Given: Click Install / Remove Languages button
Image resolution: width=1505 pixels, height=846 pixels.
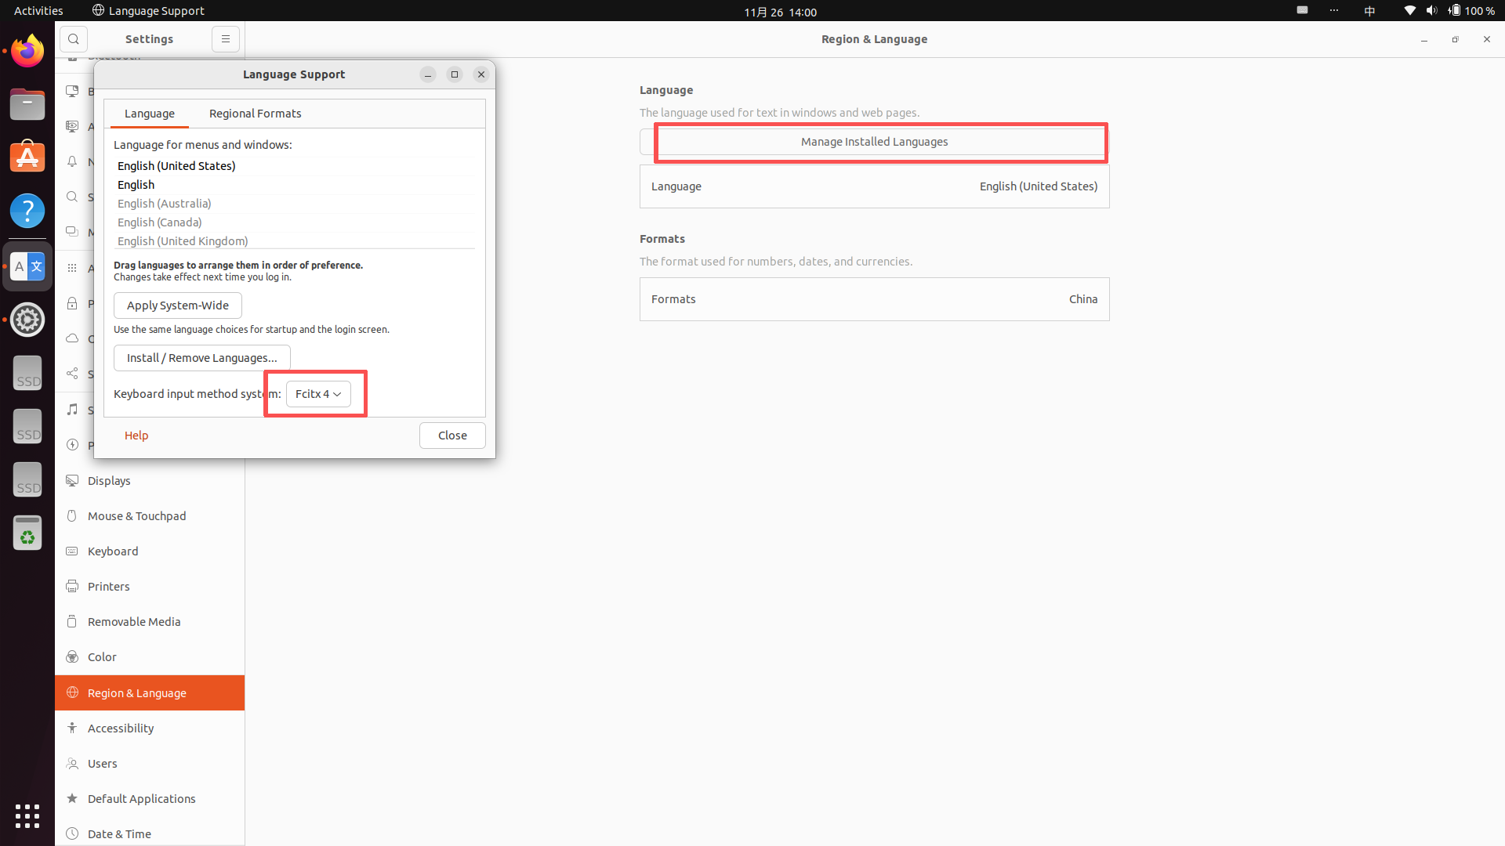Looking at the screenshot, I should click(x=201, y=358).
